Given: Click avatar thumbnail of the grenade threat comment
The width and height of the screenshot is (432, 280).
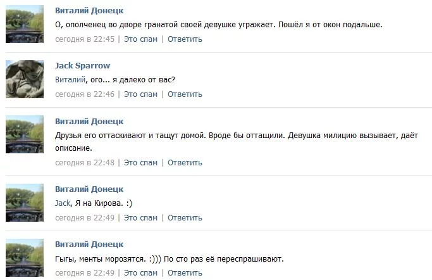Looking at the screenshot, I should click(x=25, y=24).
